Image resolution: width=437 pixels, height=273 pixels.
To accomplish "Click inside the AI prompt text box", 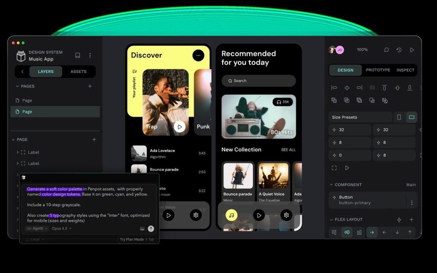I will point(89,205).
